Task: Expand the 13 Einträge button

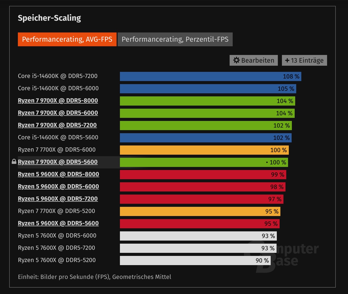Action: click(304, 60)
